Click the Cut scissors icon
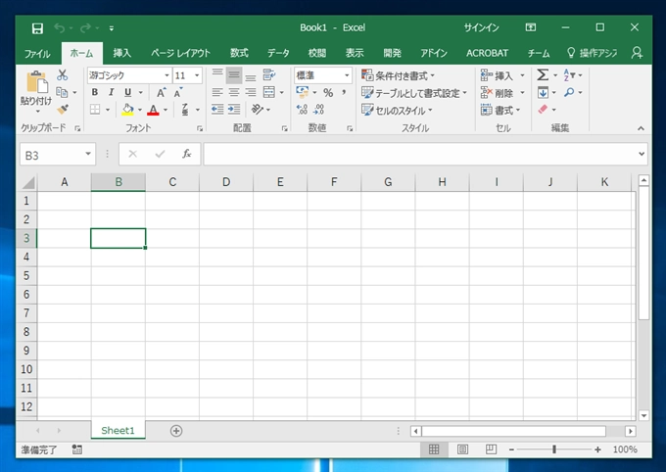Screen dimensions: 666x472 click(x=63, y=75)
